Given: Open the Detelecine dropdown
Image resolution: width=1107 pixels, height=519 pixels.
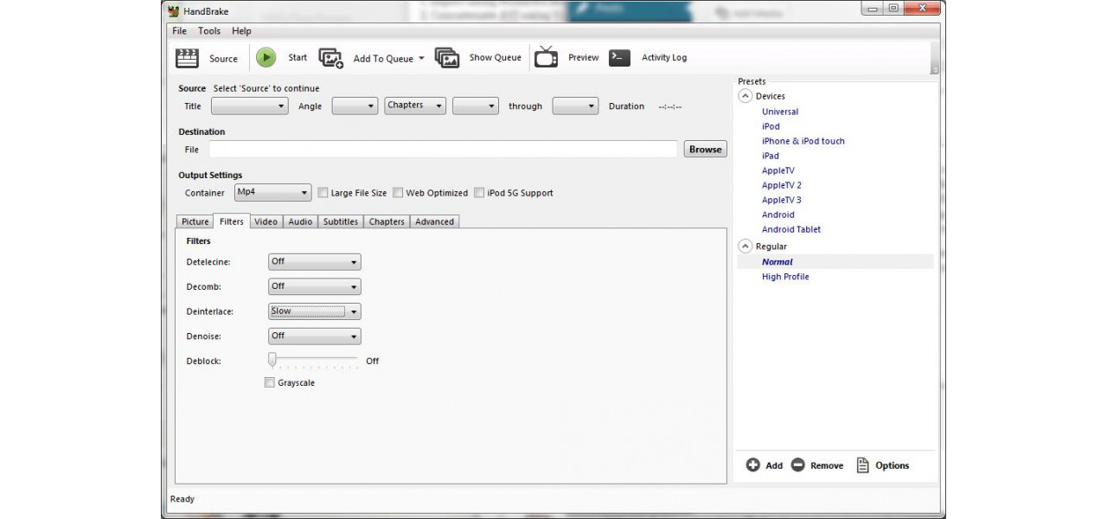Looking at the screenshot, I should pos(315,261).
